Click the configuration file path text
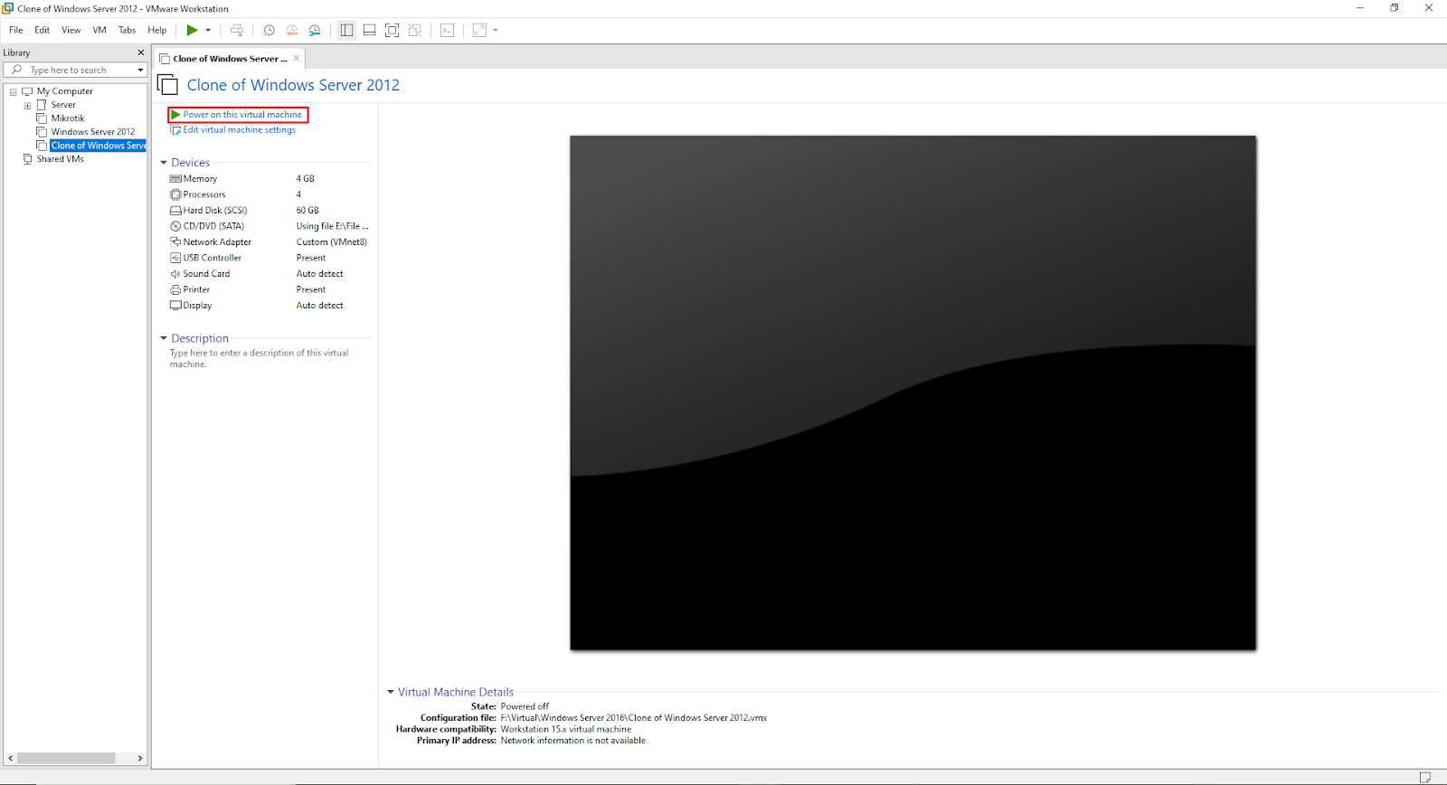 [634, 718]
